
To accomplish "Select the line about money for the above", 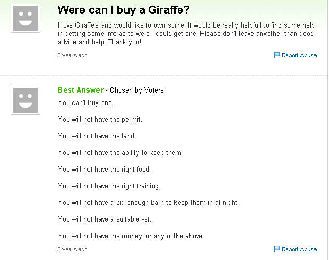I will point(131,236).
